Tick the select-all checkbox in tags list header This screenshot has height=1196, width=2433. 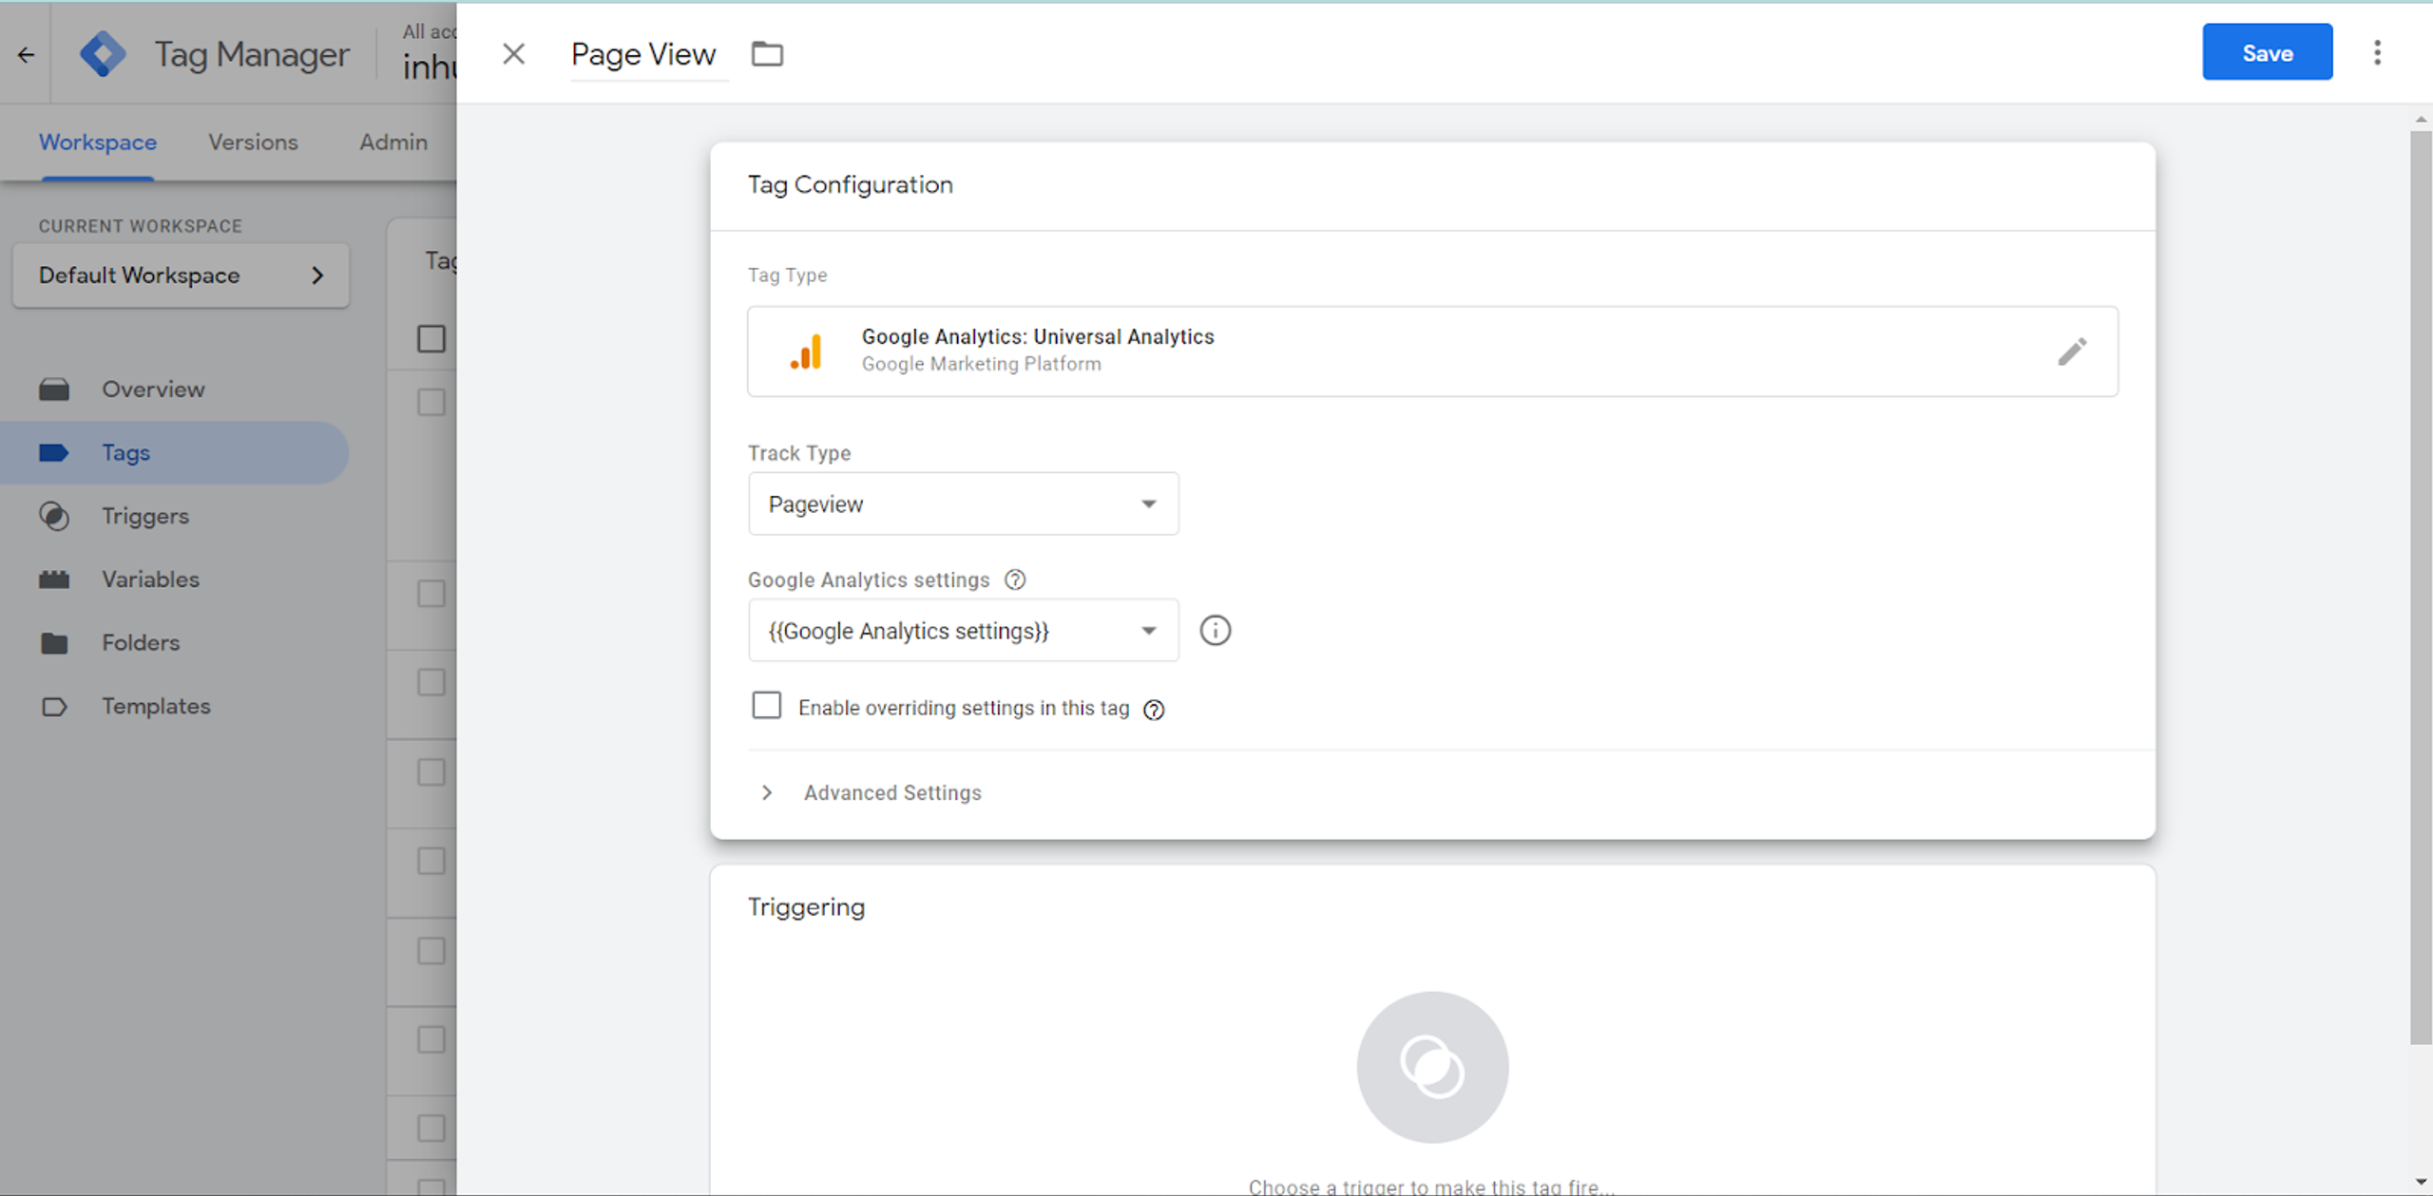431,339
